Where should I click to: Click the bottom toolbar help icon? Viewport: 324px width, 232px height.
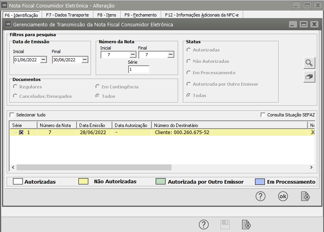click(x=203, y=225)
